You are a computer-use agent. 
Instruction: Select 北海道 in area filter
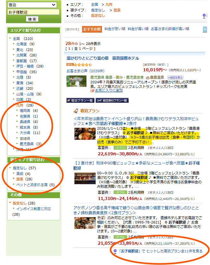[x=22, y=44]
